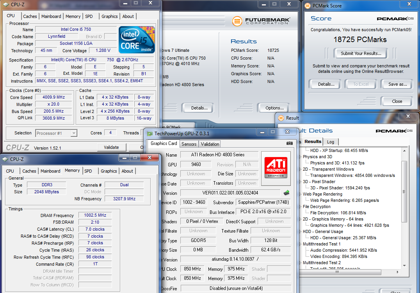
Task: Switch to Memory tab in upper CPU-Z
Action: (x=73, y=16)
